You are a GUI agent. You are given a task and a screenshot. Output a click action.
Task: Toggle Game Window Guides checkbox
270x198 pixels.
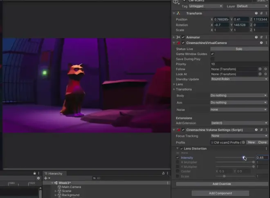[x=212, y=54]
